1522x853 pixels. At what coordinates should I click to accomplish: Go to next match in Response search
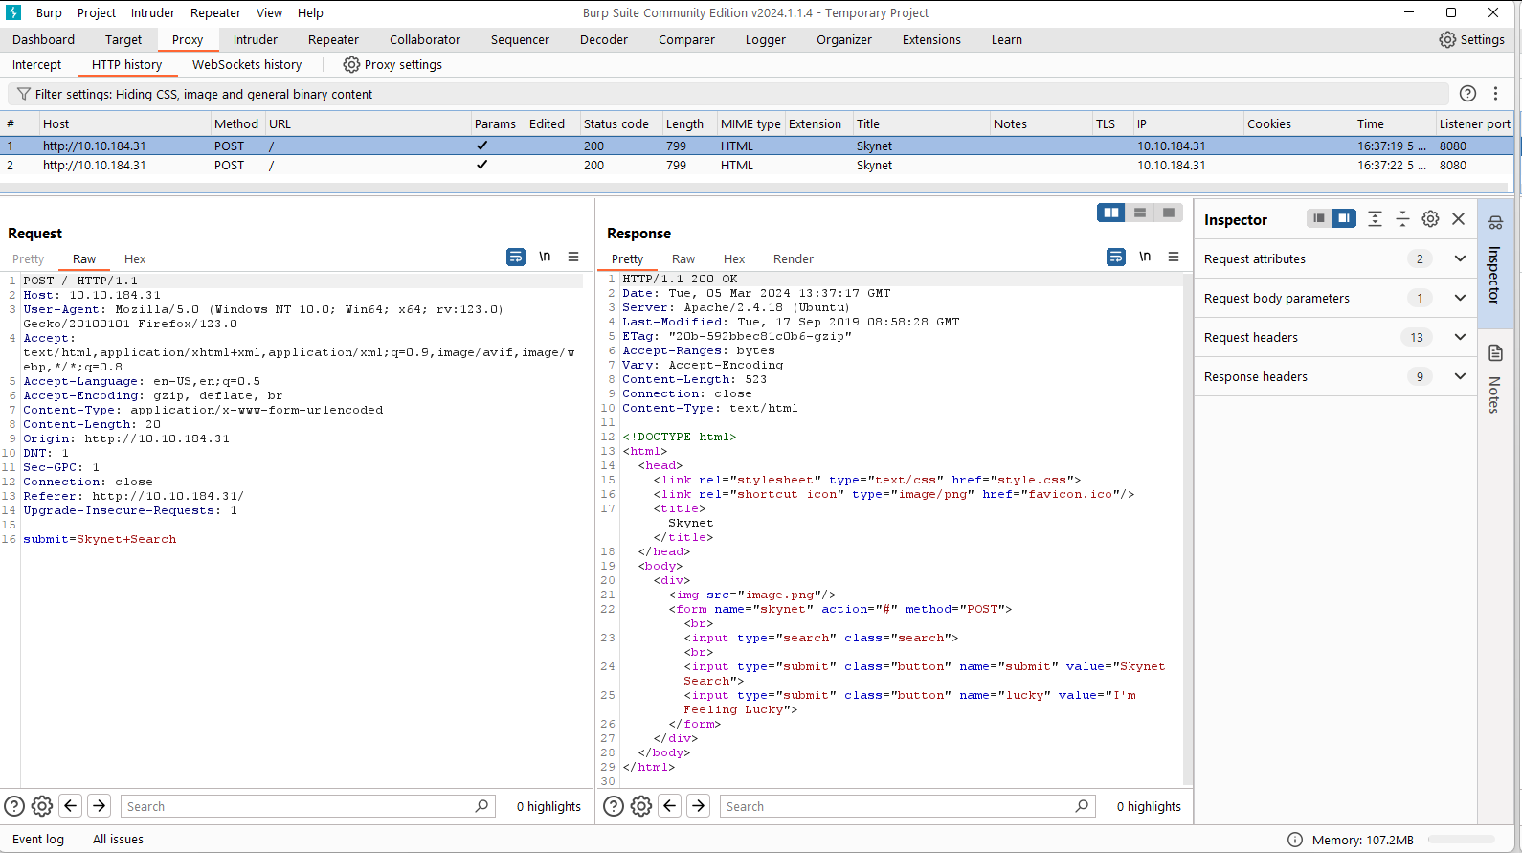(x=699, y=806)
